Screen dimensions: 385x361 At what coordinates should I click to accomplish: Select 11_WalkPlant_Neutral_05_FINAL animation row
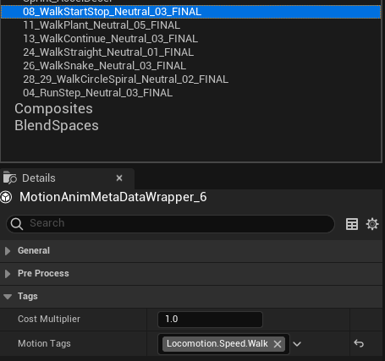(x=190, y=25)
